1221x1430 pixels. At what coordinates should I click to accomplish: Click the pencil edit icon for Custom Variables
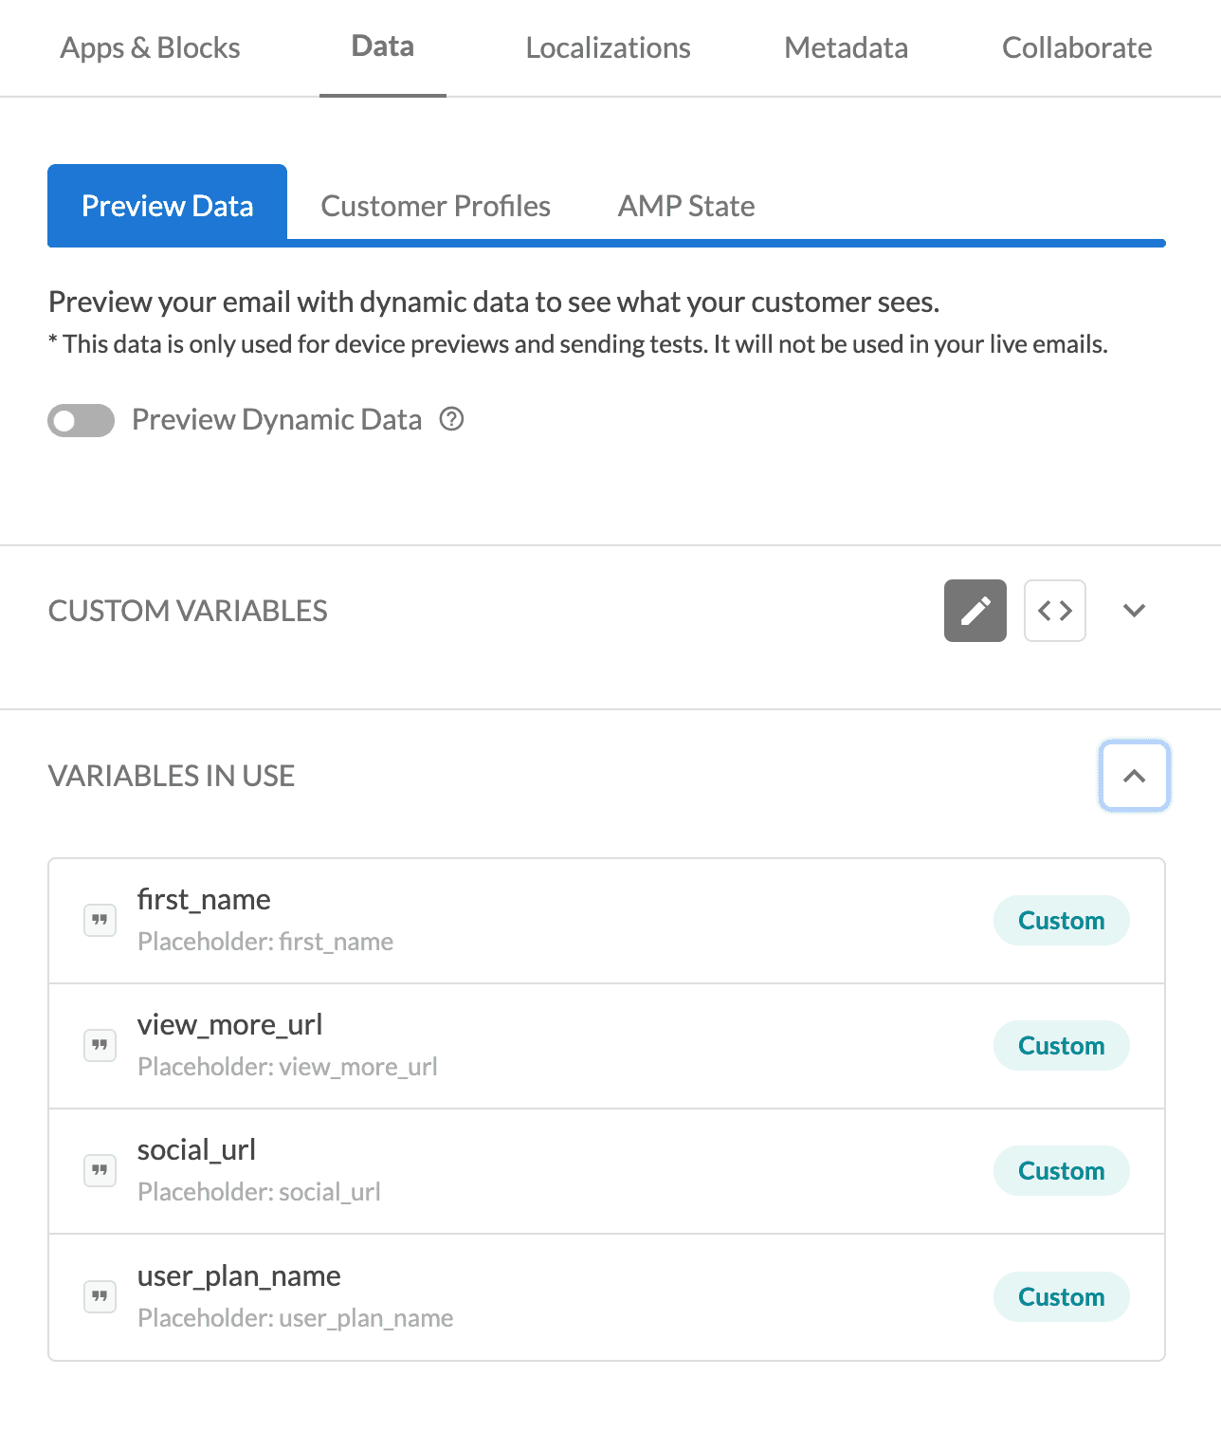tap(975, 611)
